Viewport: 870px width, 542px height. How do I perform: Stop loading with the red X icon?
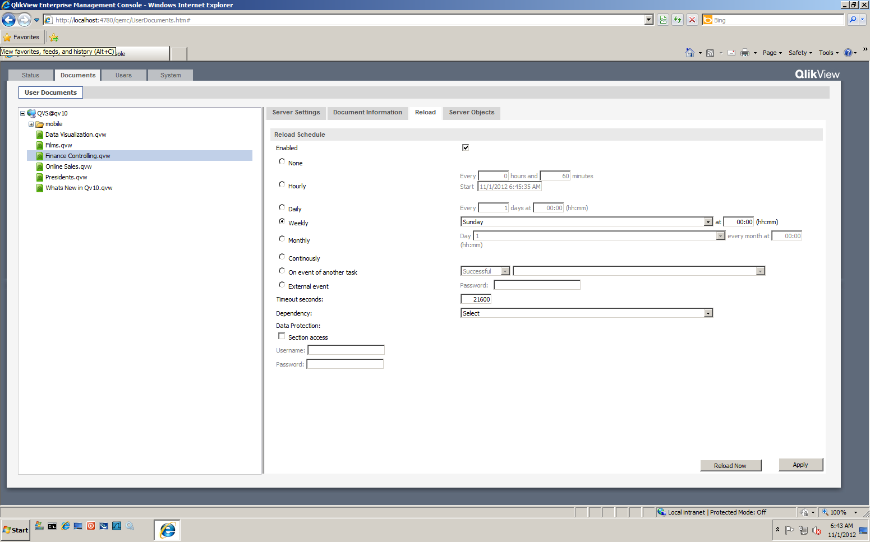click(692, 20)
